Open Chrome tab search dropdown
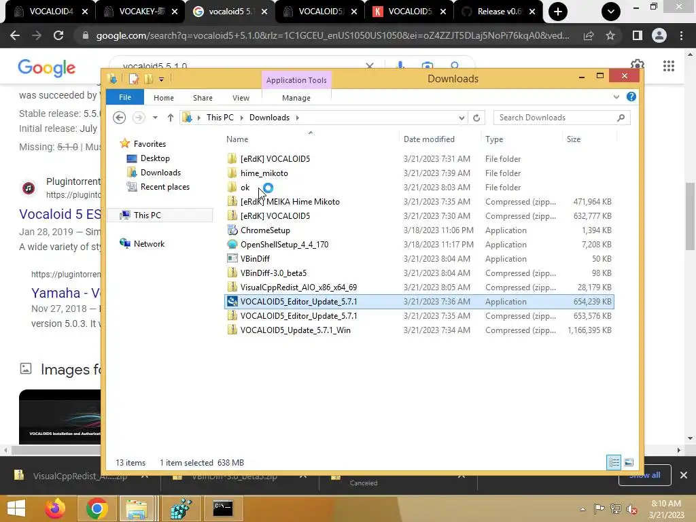Screen dimensions: 696x522 tap(611, 12)
